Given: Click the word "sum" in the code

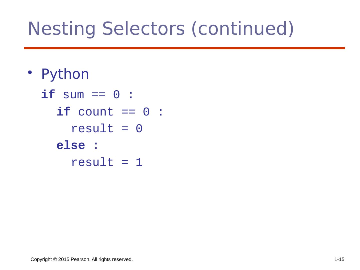Looking at the screenshot, I should (73, 95).
